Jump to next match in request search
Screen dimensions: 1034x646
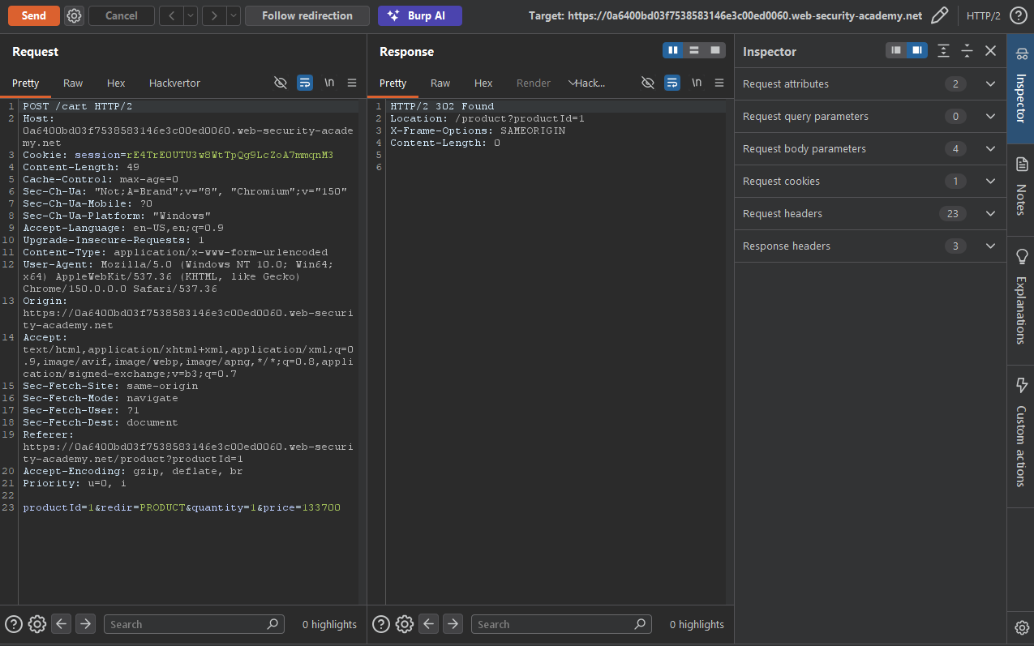click(x=86, y=624)
